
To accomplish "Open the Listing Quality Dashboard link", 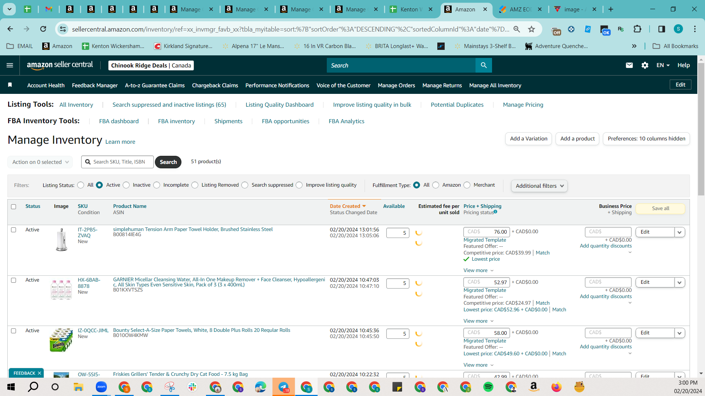I will (279, 104).
